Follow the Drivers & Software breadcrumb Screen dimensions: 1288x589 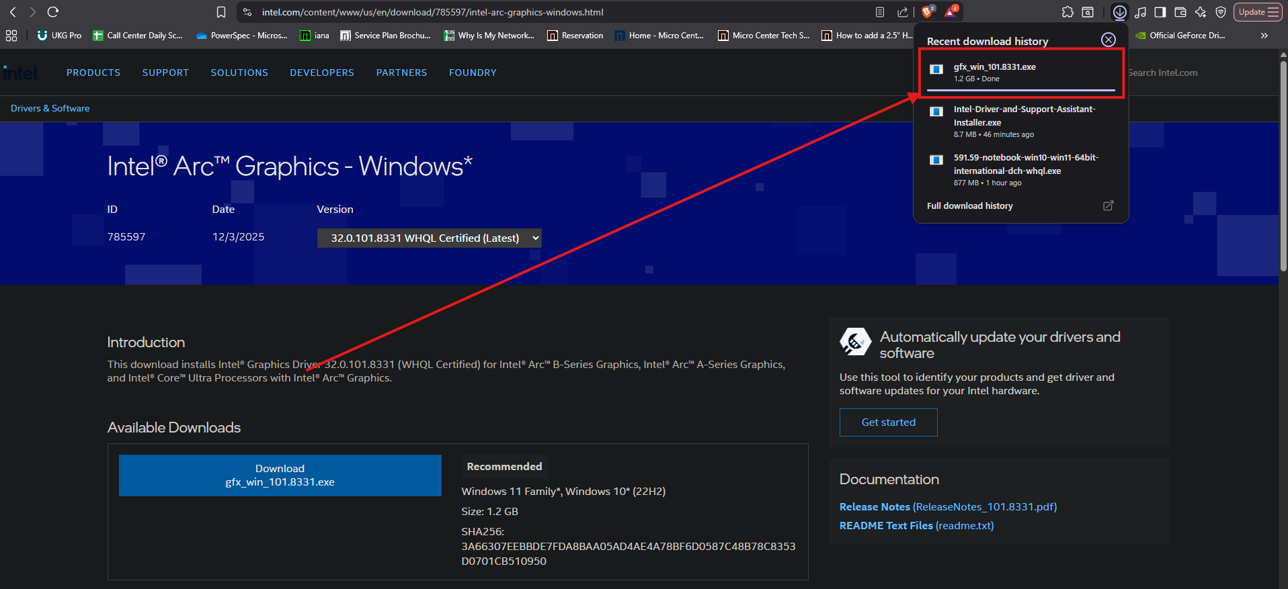coord(50,108)
